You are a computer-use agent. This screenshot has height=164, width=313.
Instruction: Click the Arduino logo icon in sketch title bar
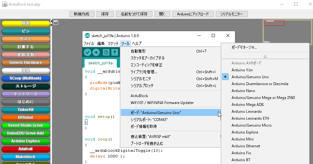click(87, 36)
